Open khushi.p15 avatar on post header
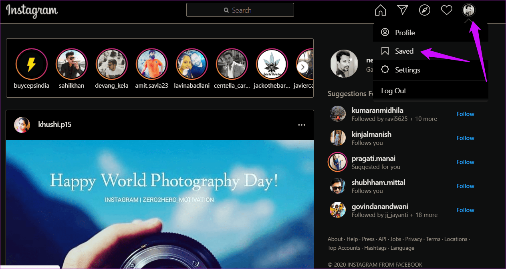The width and height of the screenshot is (506, 269). click(22, 125)
